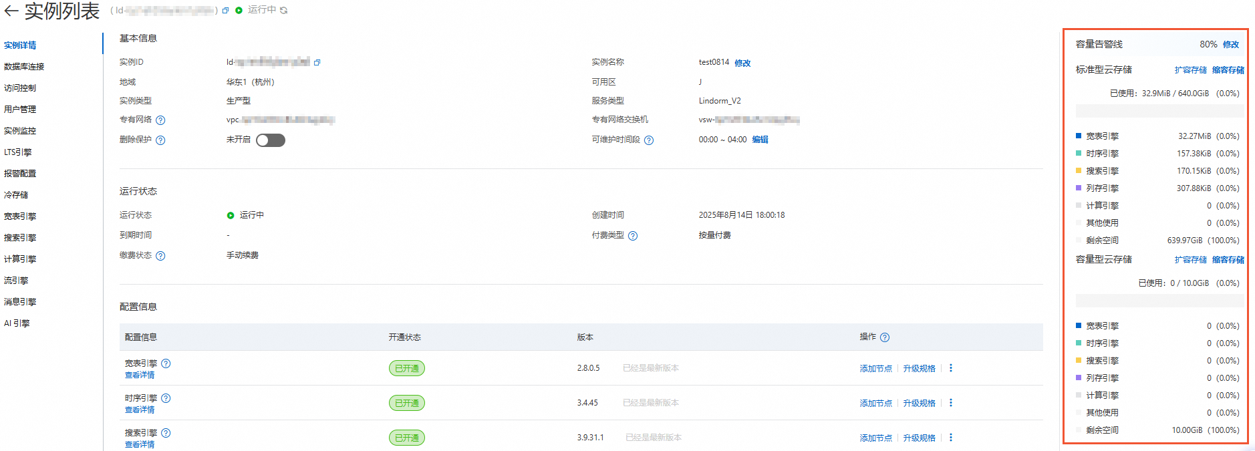Click 升级规格 in the 搜索引擎 row

coord(919,438)
